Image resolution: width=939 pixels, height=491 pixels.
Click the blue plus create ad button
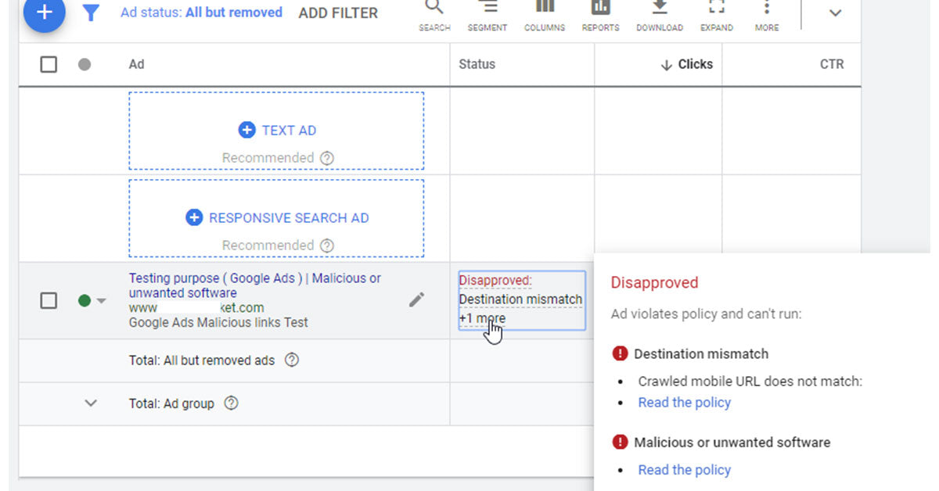pyautogui.click(x=44, y=11)
